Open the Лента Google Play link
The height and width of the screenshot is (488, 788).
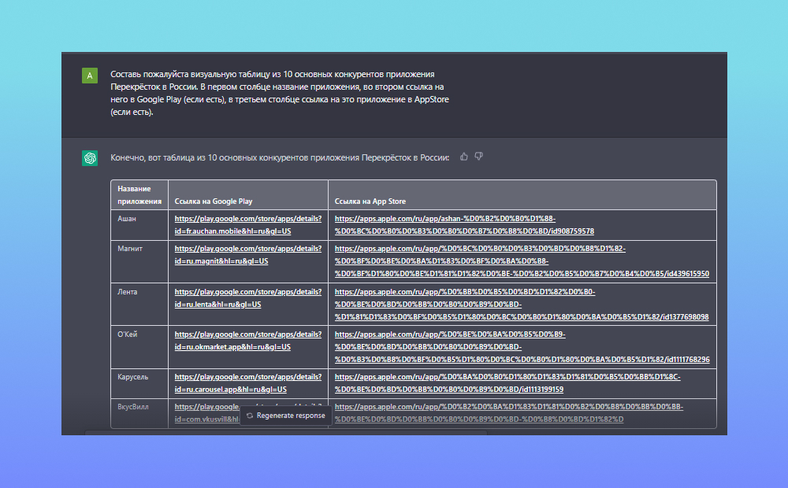(x=247, y=298)
